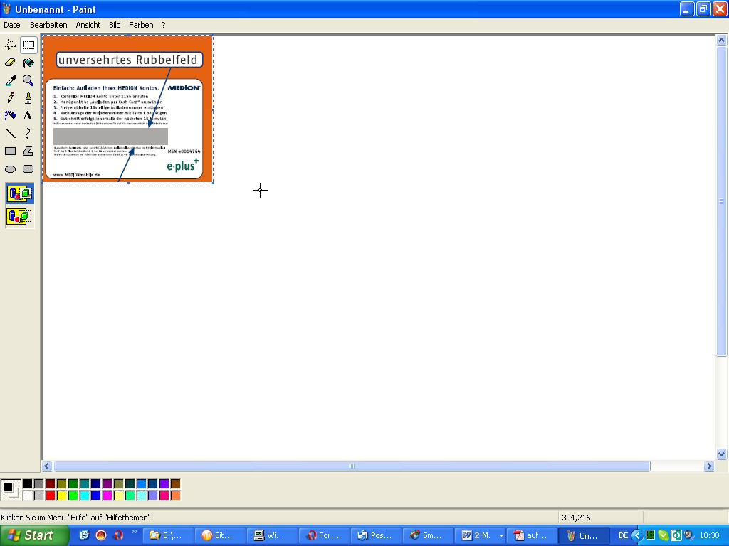The width and height of the screenshot is (729, 546).
Task: Open the Windows Start menu
Action: (34, 535)
